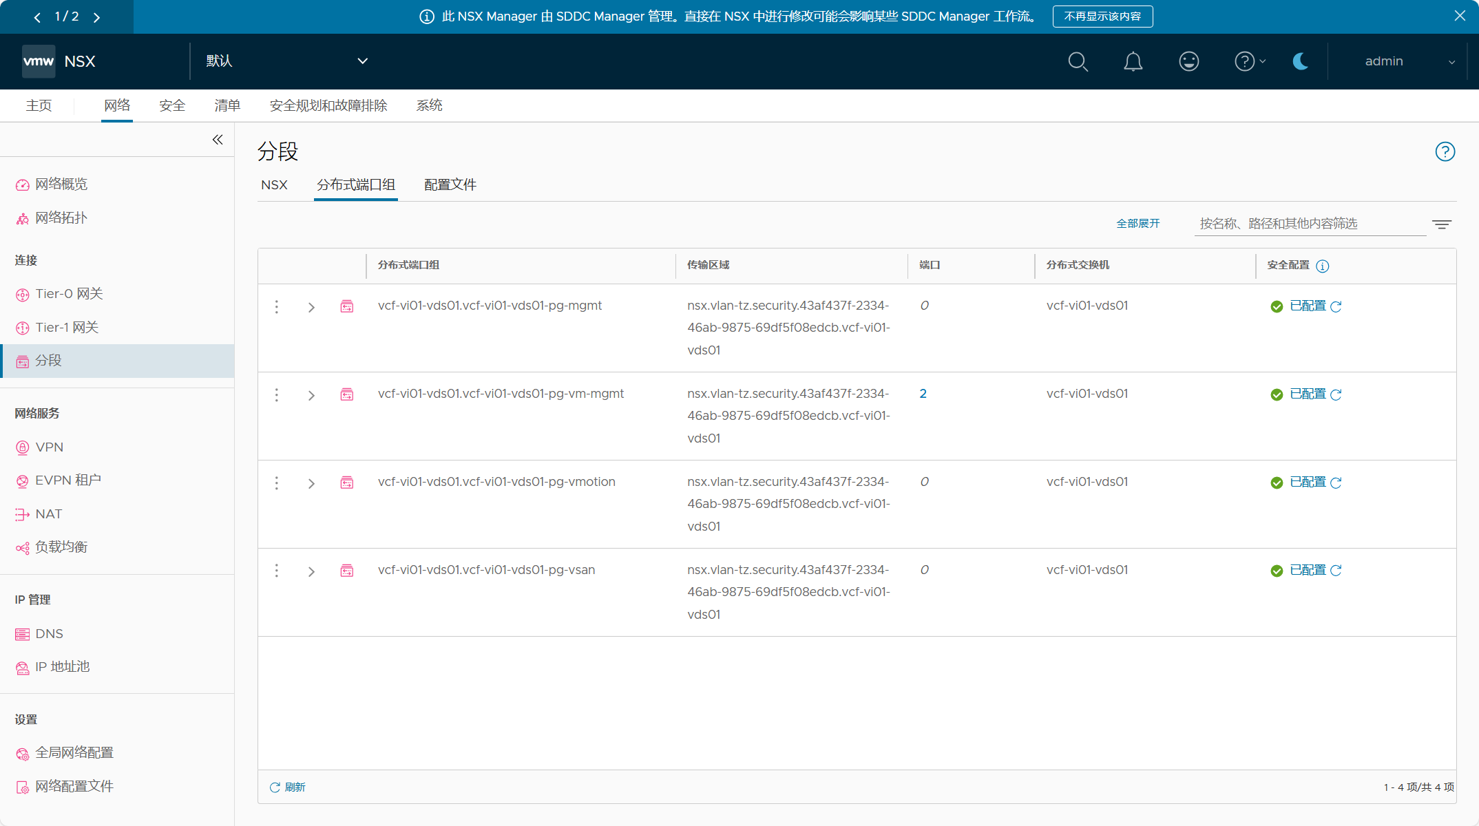Screen dimensions: 1479x826
Task: Click the search filter input field
Action: pos(1310,222)
